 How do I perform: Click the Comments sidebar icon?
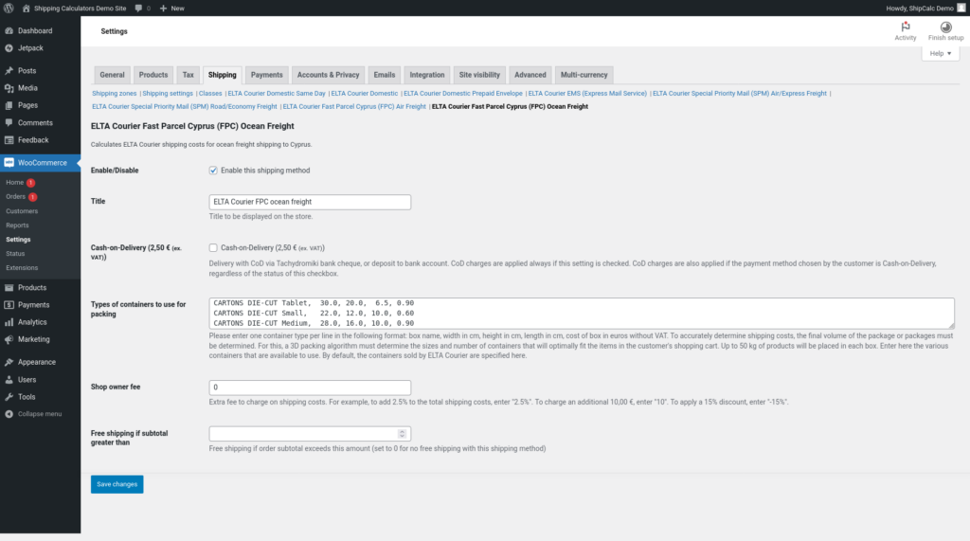(9, 122)
